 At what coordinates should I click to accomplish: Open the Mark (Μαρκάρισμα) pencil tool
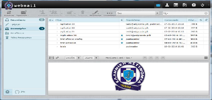pyautogui.click(x=95, y=13)
